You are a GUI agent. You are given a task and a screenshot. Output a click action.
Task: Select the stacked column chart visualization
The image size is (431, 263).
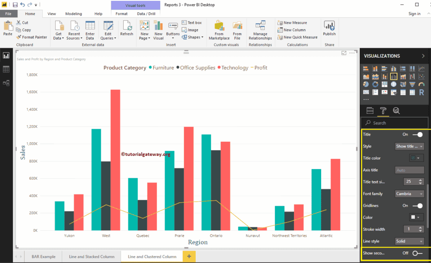point(375,68)
